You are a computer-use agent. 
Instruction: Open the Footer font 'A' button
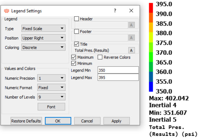[x=131, y=38]
